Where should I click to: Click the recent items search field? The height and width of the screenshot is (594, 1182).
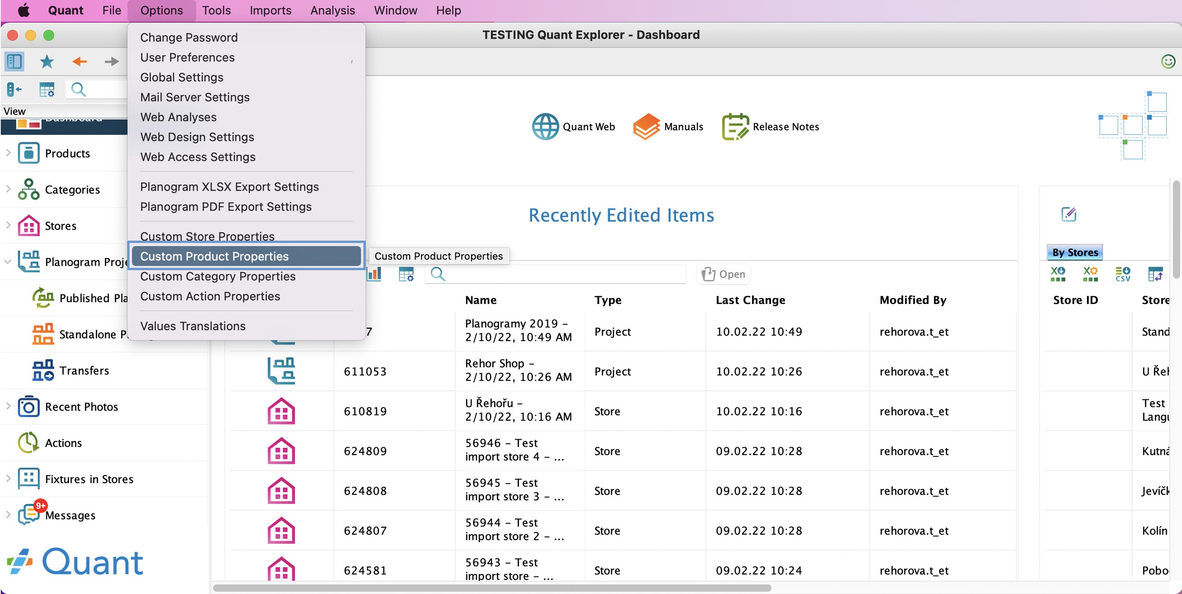click(555, 274)
